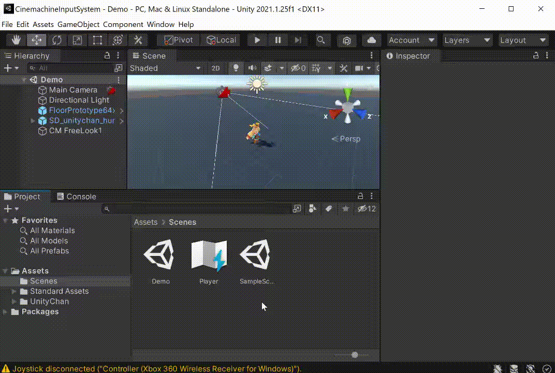Expand SD_unitychan_hur children
The width and height of the screenshot is (555, 373).
[33, 121]
